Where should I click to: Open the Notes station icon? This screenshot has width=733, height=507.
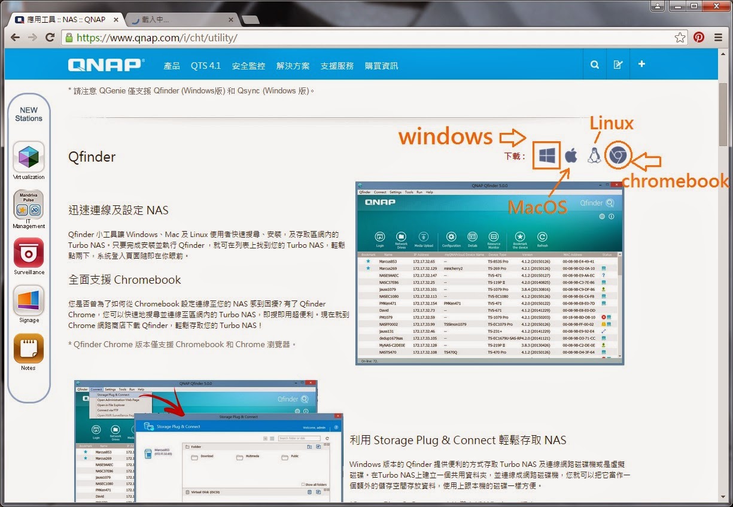[29, 348]
